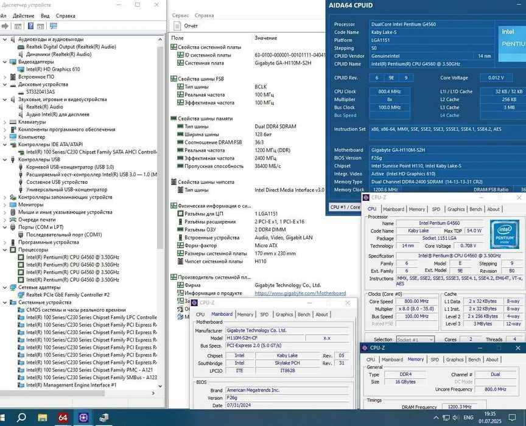Open Действие menu in Device Manager
This screenshot has width=526, height=426.
24,16
